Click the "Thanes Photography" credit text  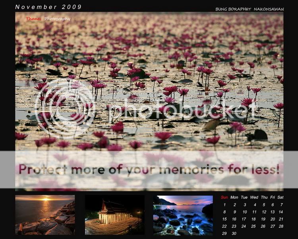[48, 19]
